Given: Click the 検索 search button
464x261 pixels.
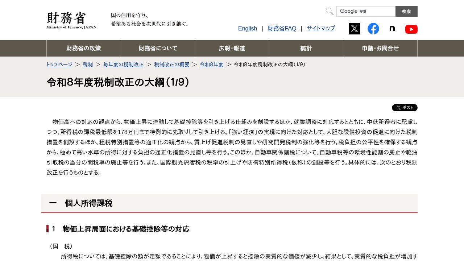Looking at the screenshot, I should [x=406, y=11].
